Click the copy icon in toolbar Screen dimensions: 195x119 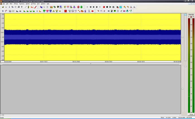(x=12, y=7)
